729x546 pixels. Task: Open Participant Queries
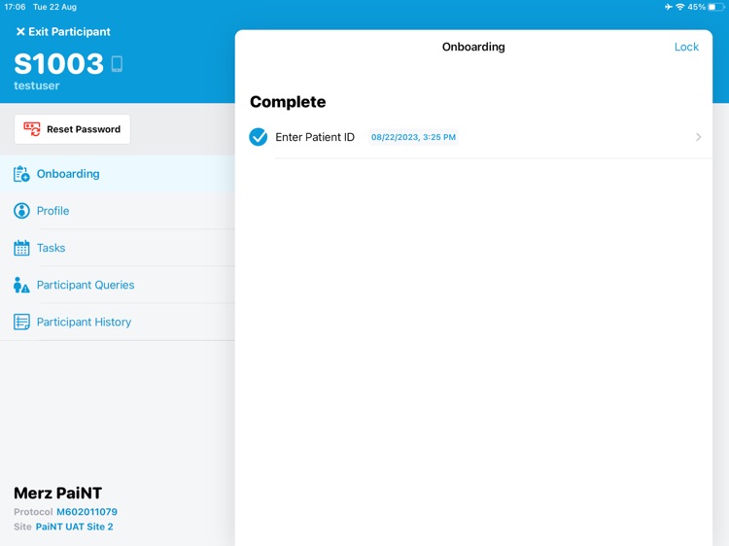(118, 285)
